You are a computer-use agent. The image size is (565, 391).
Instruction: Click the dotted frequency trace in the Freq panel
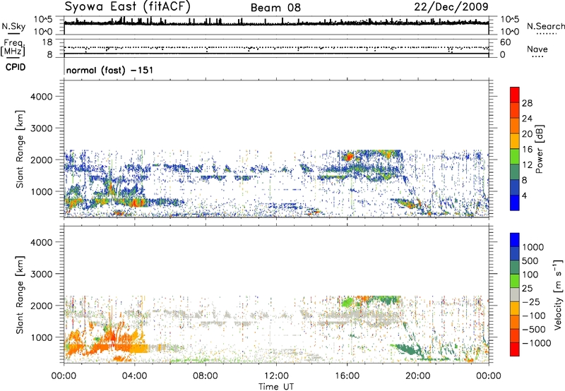point(276,47)
